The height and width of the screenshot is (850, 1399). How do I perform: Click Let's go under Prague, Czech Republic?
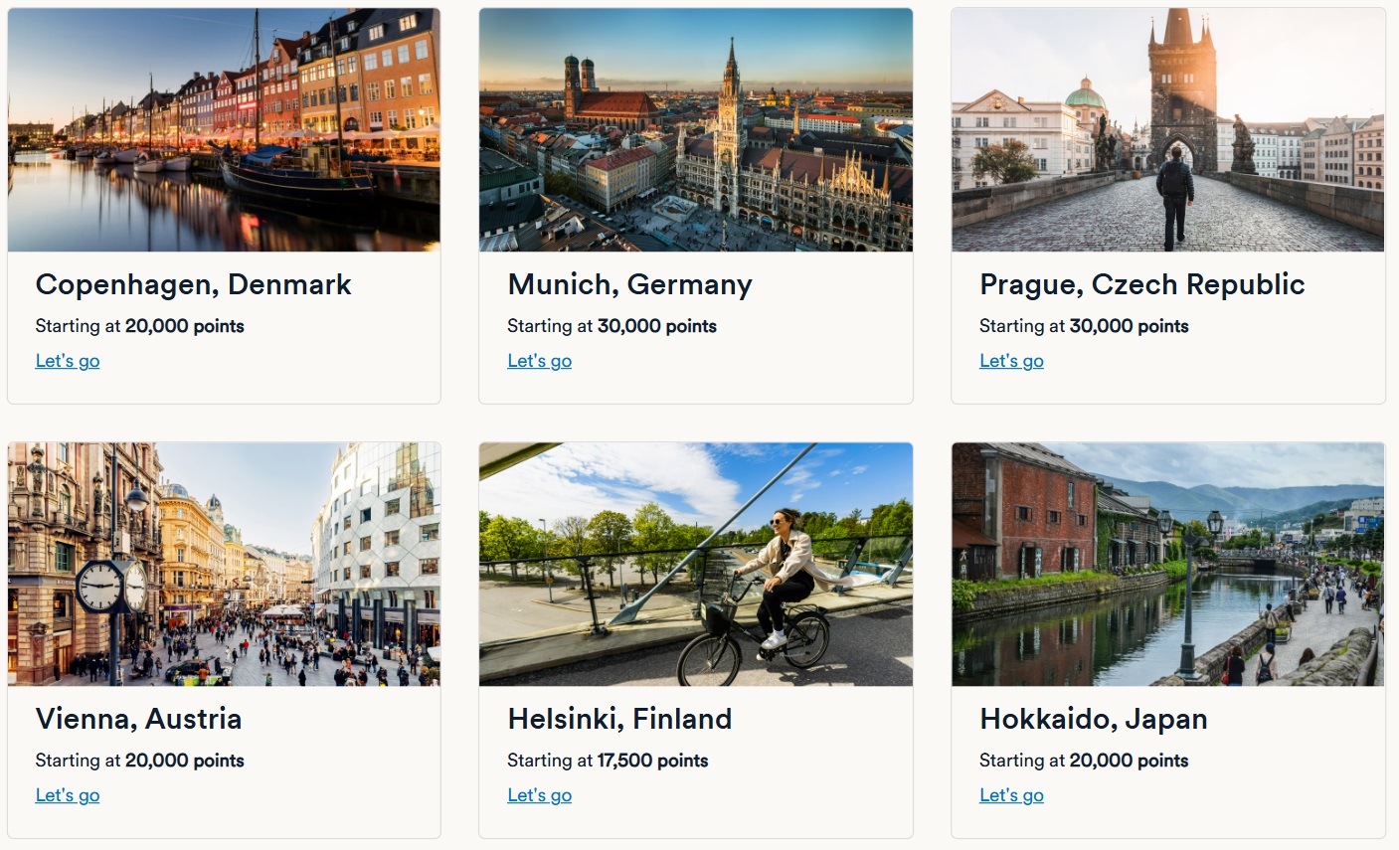click(x=1011, y=360)
